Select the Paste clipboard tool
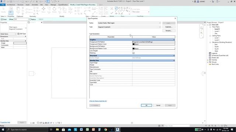This screenshot has height=132, width=236. coord(18,10)
